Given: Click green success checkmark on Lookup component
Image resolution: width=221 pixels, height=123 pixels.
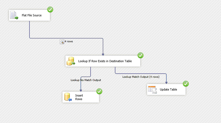Looking at the screenshot, I should point(140,55).
